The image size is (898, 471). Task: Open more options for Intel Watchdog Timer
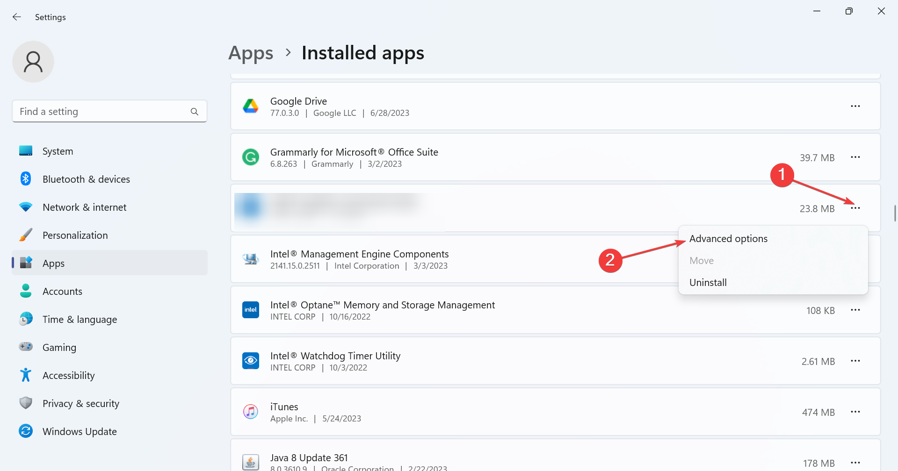(855, 361)
